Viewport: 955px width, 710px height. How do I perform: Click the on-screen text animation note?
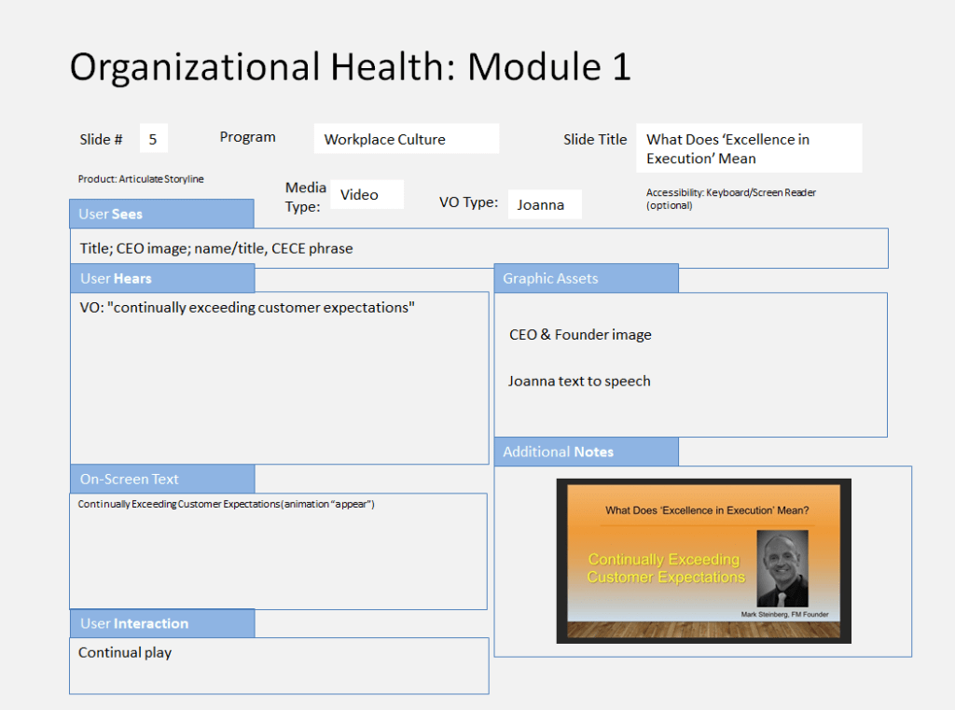pyautogui.click(x=227, y=504)
